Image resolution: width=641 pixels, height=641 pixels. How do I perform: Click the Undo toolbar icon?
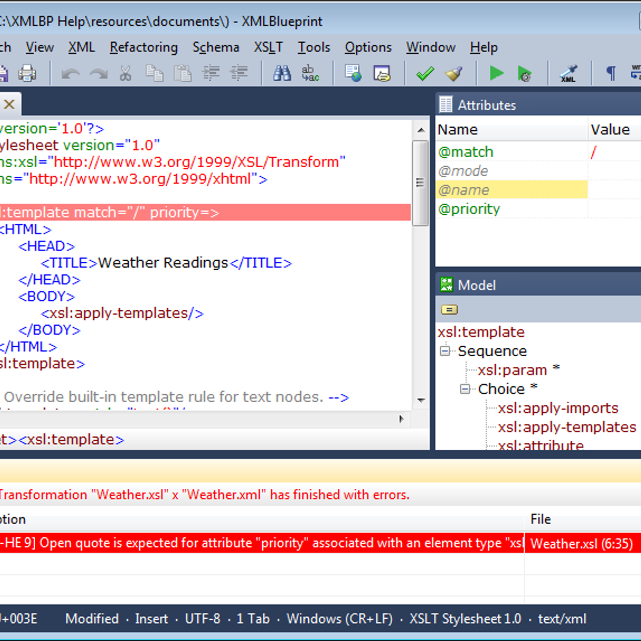(69, 73)
